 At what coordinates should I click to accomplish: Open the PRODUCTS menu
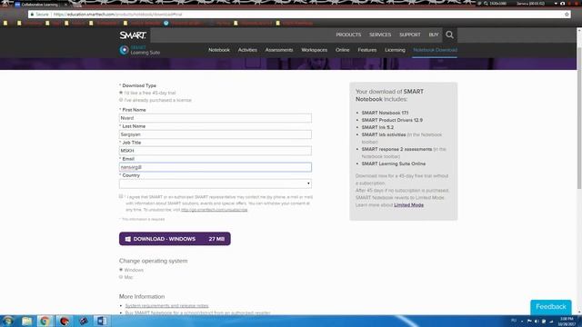click(348, 35)
